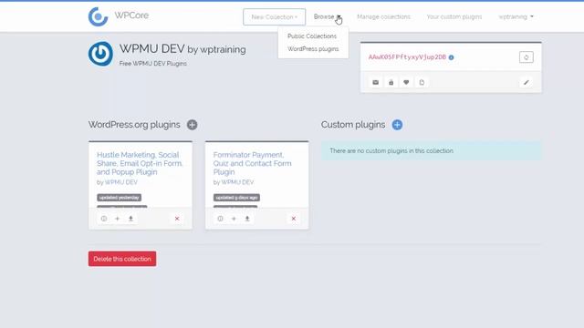584x328 pixels.
Task: Open WPMU DEV author link under Hustle
Action: pos(121,182)
